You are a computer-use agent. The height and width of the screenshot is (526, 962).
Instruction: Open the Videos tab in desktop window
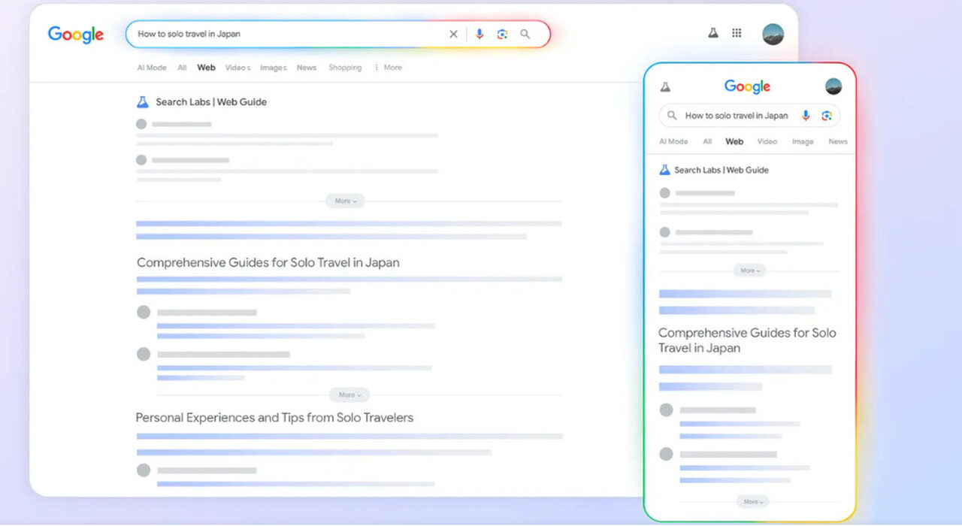pyautogui.click(x=237, y=68)
